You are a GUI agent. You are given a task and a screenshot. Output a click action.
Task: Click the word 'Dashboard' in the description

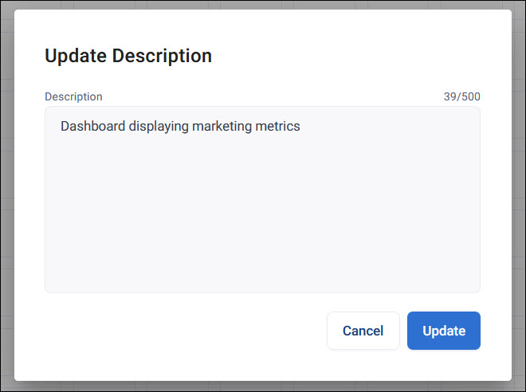pyautogui.click(x=93, y=127)
